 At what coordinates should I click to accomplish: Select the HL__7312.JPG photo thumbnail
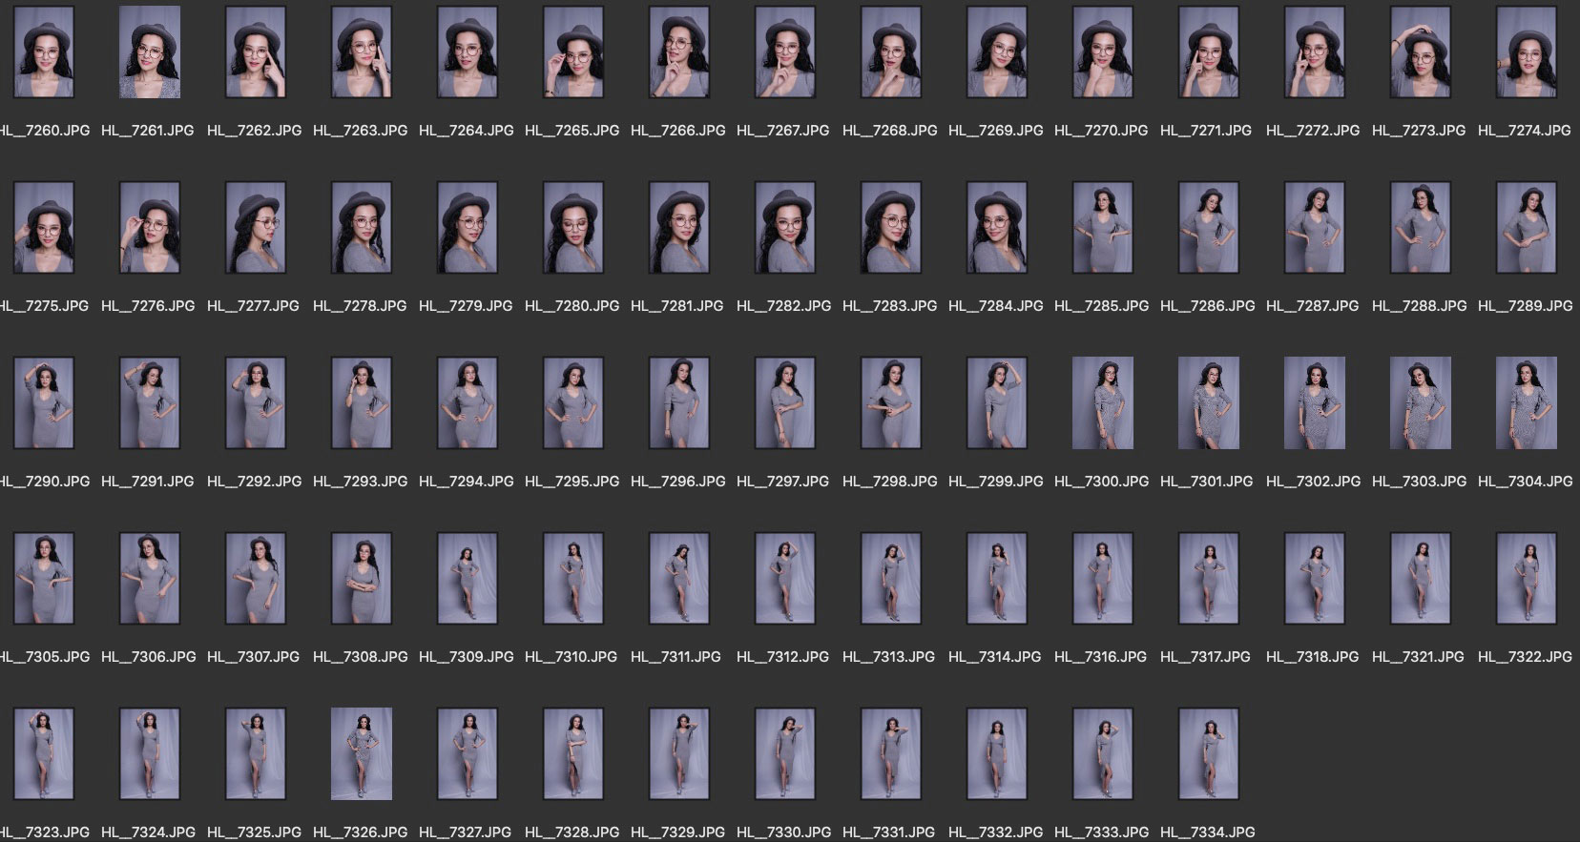coord(785,579)
